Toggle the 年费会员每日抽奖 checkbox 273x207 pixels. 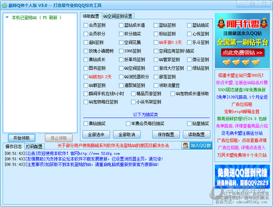tap(128, 124)
